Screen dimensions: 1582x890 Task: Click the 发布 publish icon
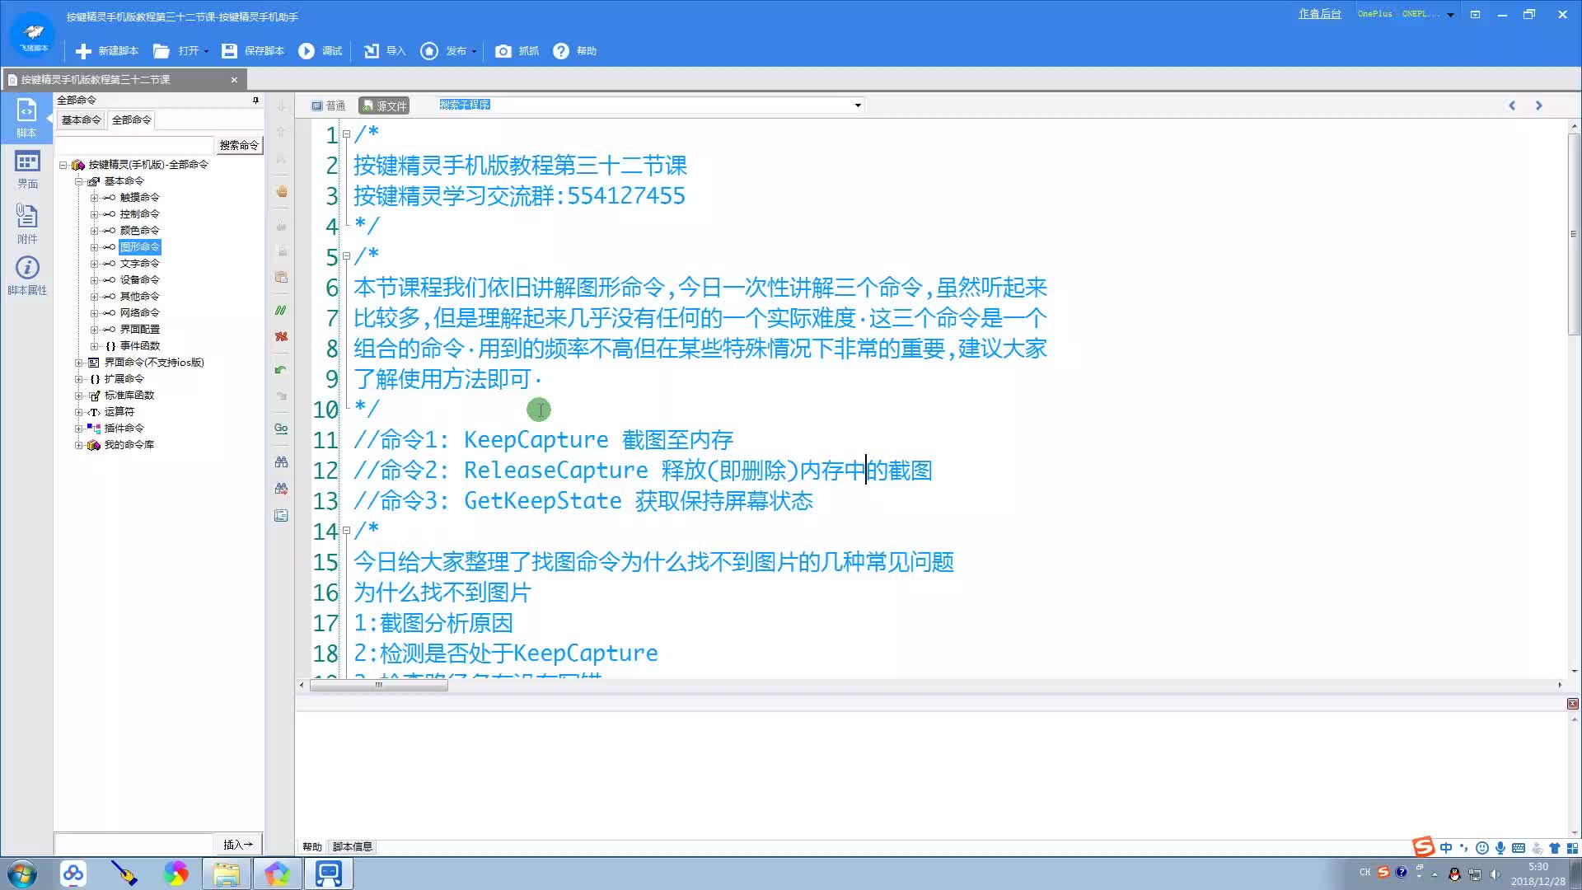point(429,51)
